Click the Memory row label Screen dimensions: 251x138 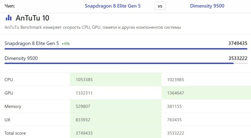(x=13, y=107)
